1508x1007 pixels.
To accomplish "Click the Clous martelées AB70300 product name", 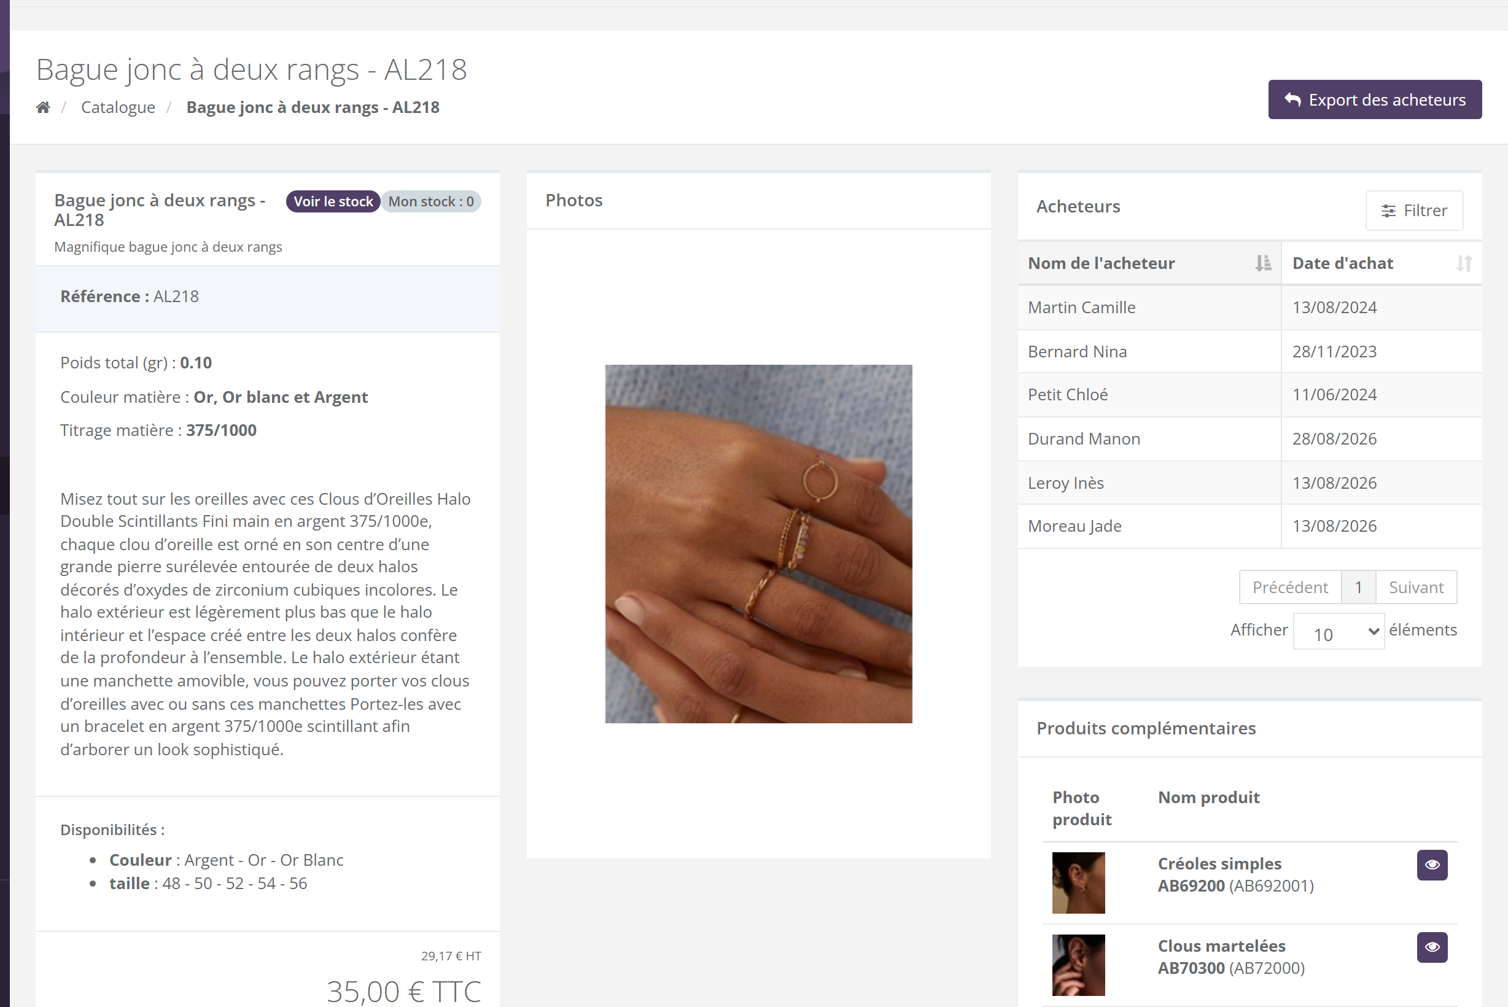I will click(x=1230, y=957).
